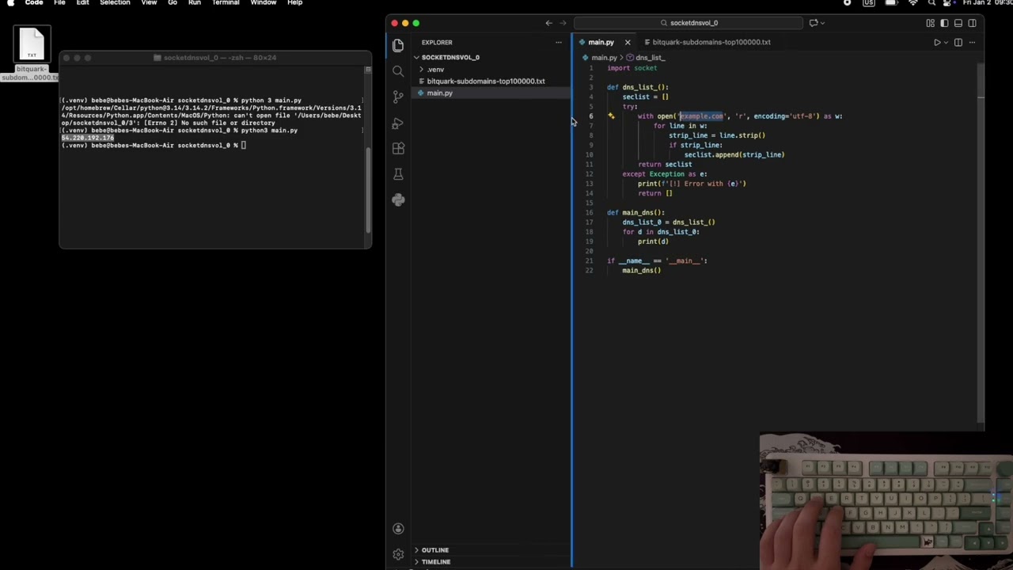The width and height of the screenshot is (1013, 570).
Task: Split the editor right
Action: 958,42
